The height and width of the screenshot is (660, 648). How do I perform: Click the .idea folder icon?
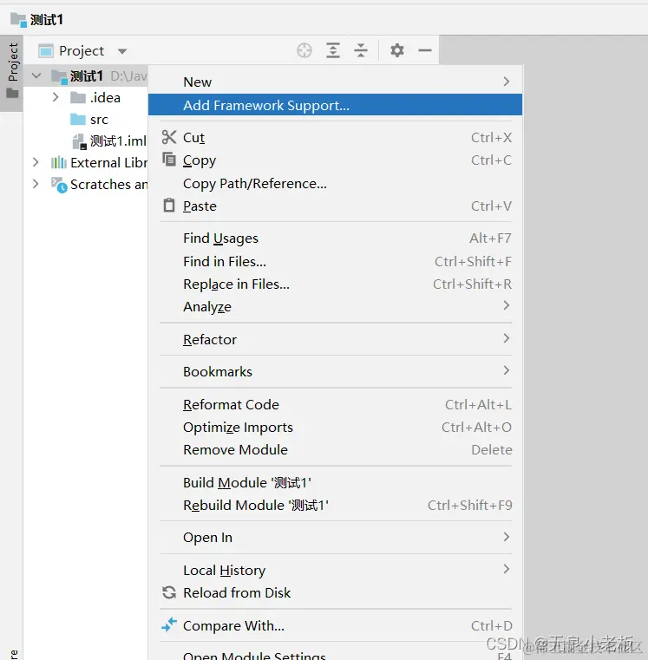(78, 98)
